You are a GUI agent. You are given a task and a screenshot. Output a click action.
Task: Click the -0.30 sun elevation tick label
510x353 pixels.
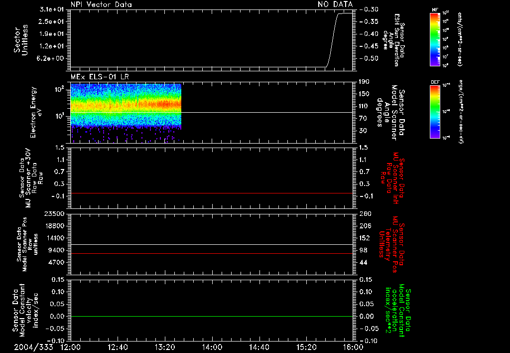click(369, 9)
